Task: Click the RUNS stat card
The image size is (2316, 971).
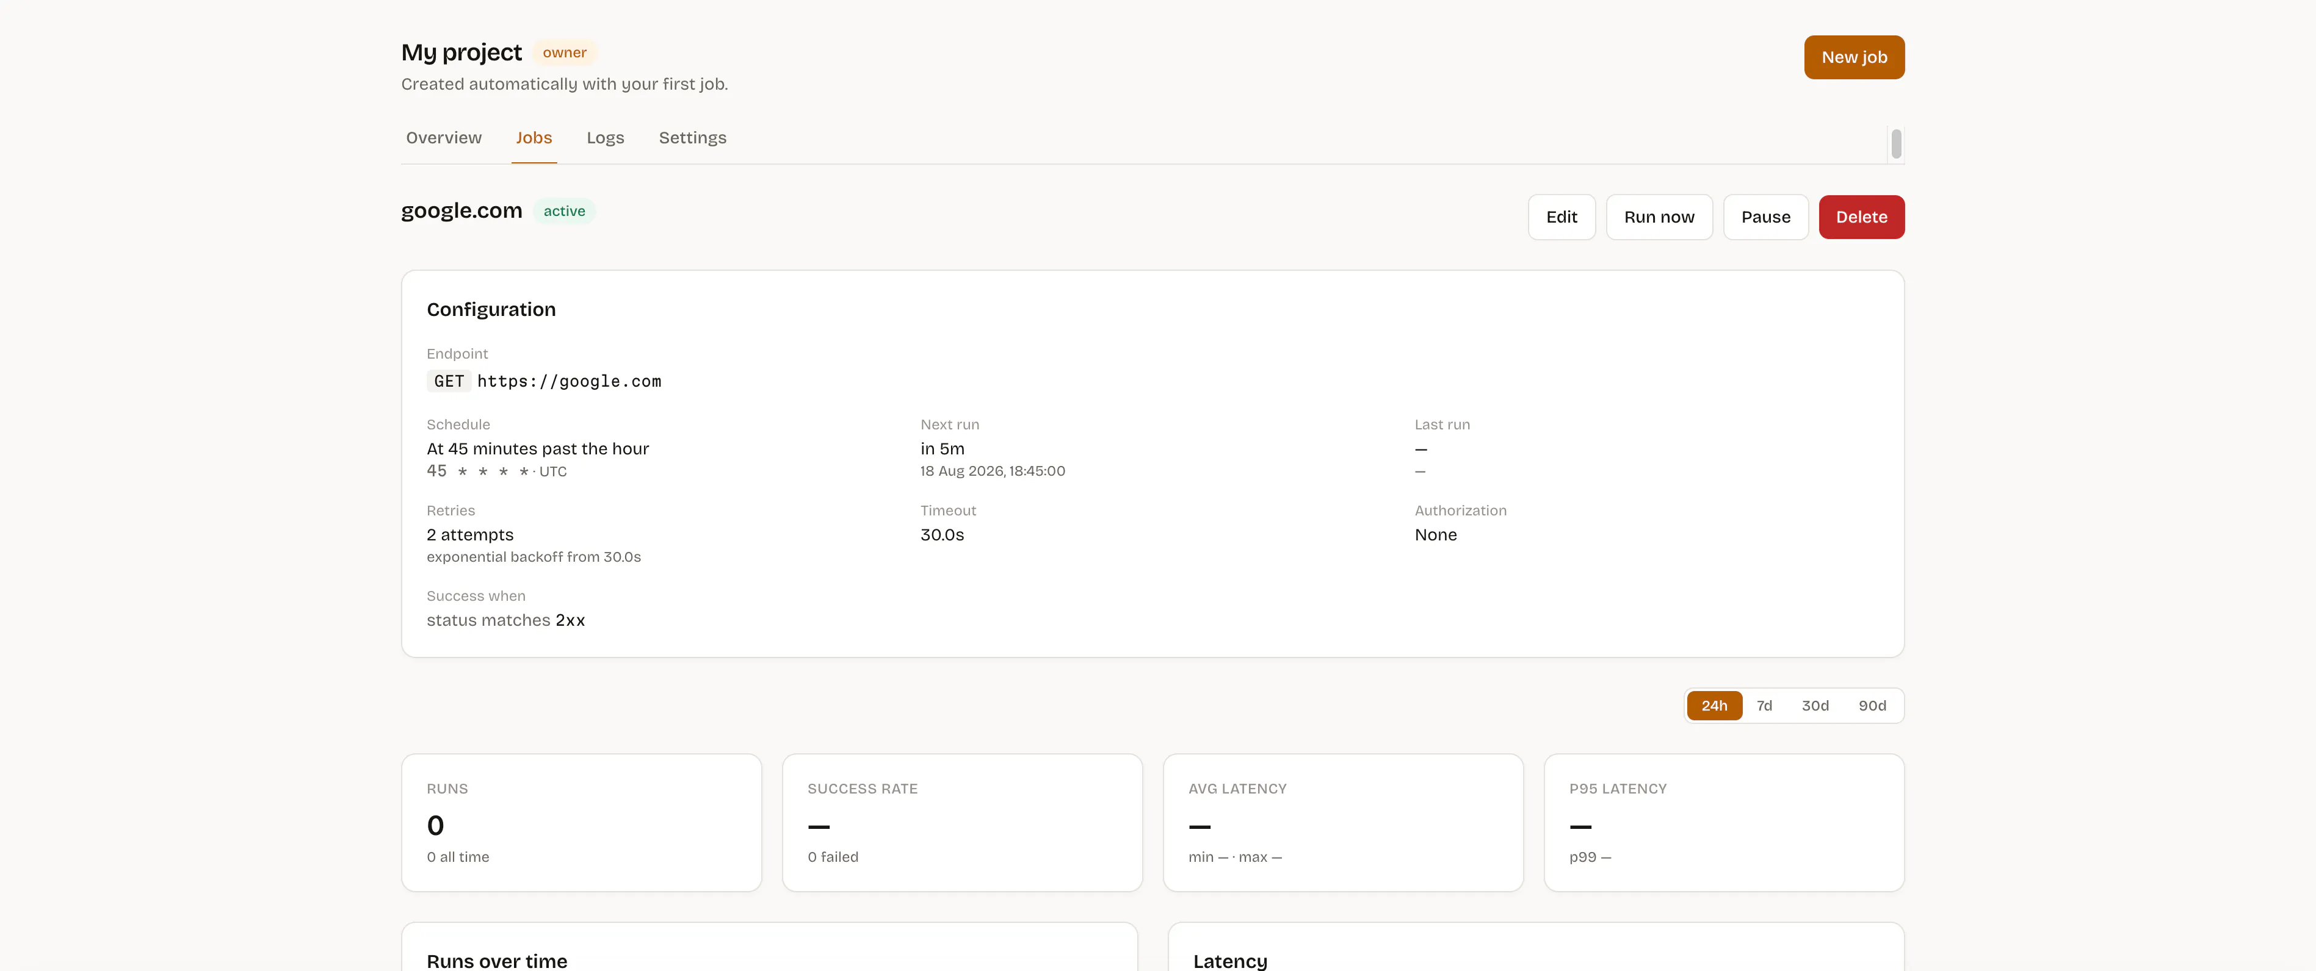Action: point(582,823)
